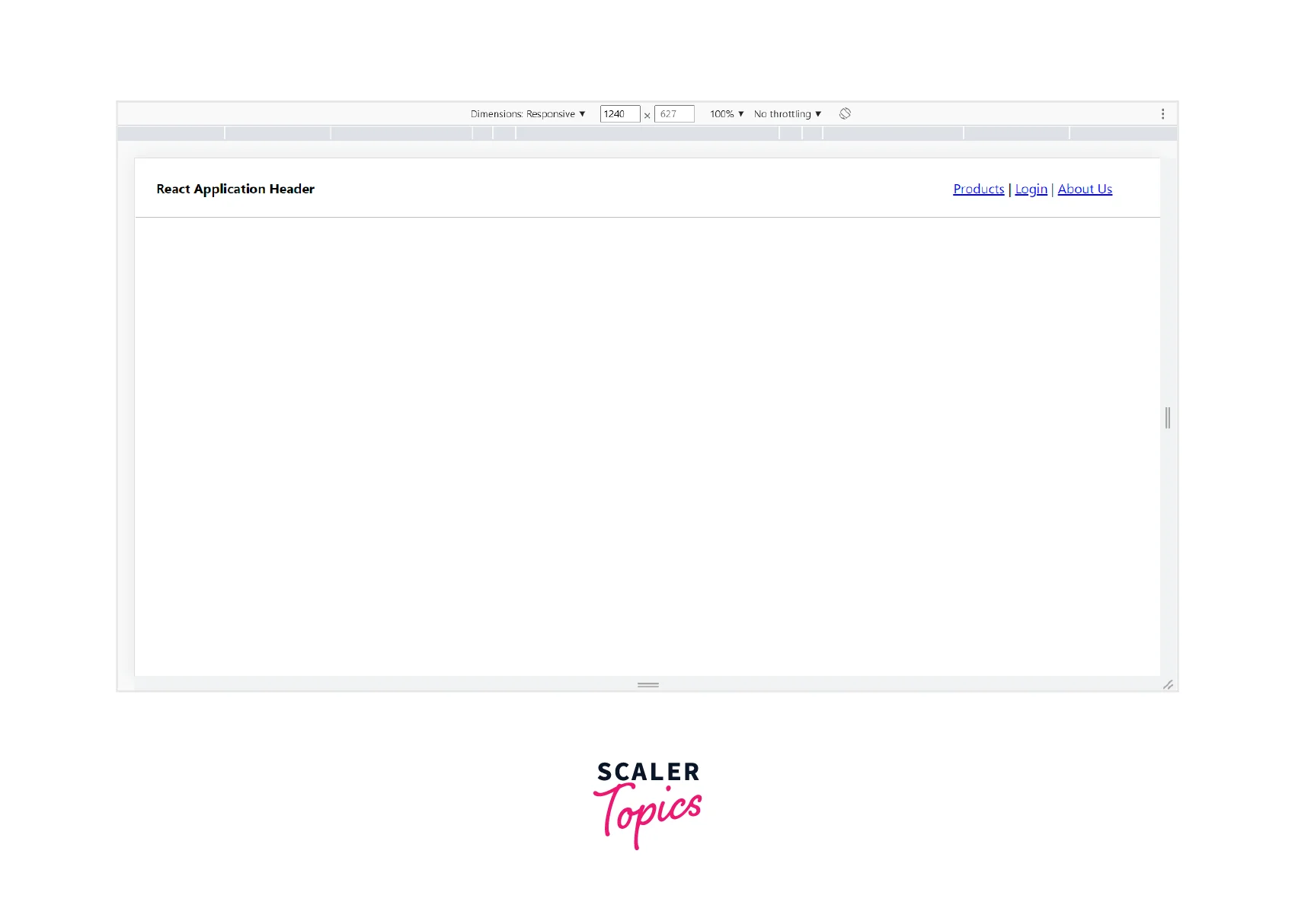Open the No throttling dropdown
The width and height of the screenshot is (1295, 924).
(787, 113)
